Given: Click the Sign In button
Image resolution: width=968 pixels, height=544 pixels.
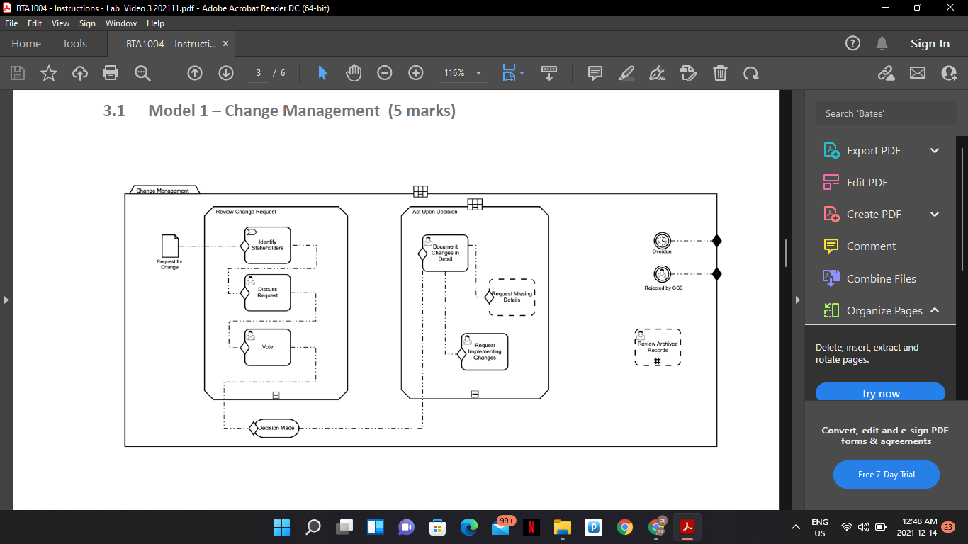Looking at the screenshot, I should 930,43.
